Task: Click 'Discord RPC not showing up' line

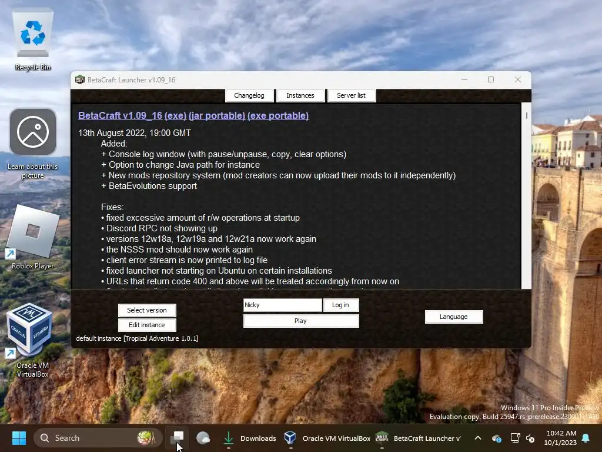Action: point(159,228)
